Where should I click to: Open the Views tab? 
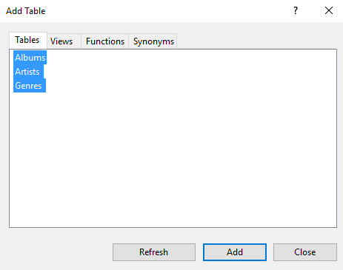(64, 41)
